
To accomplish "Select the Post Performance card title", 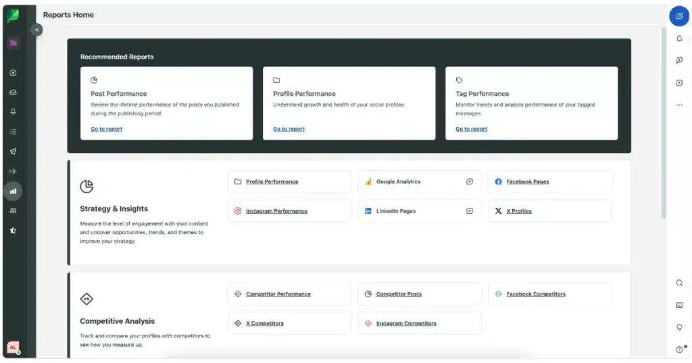I will (119, 94).
